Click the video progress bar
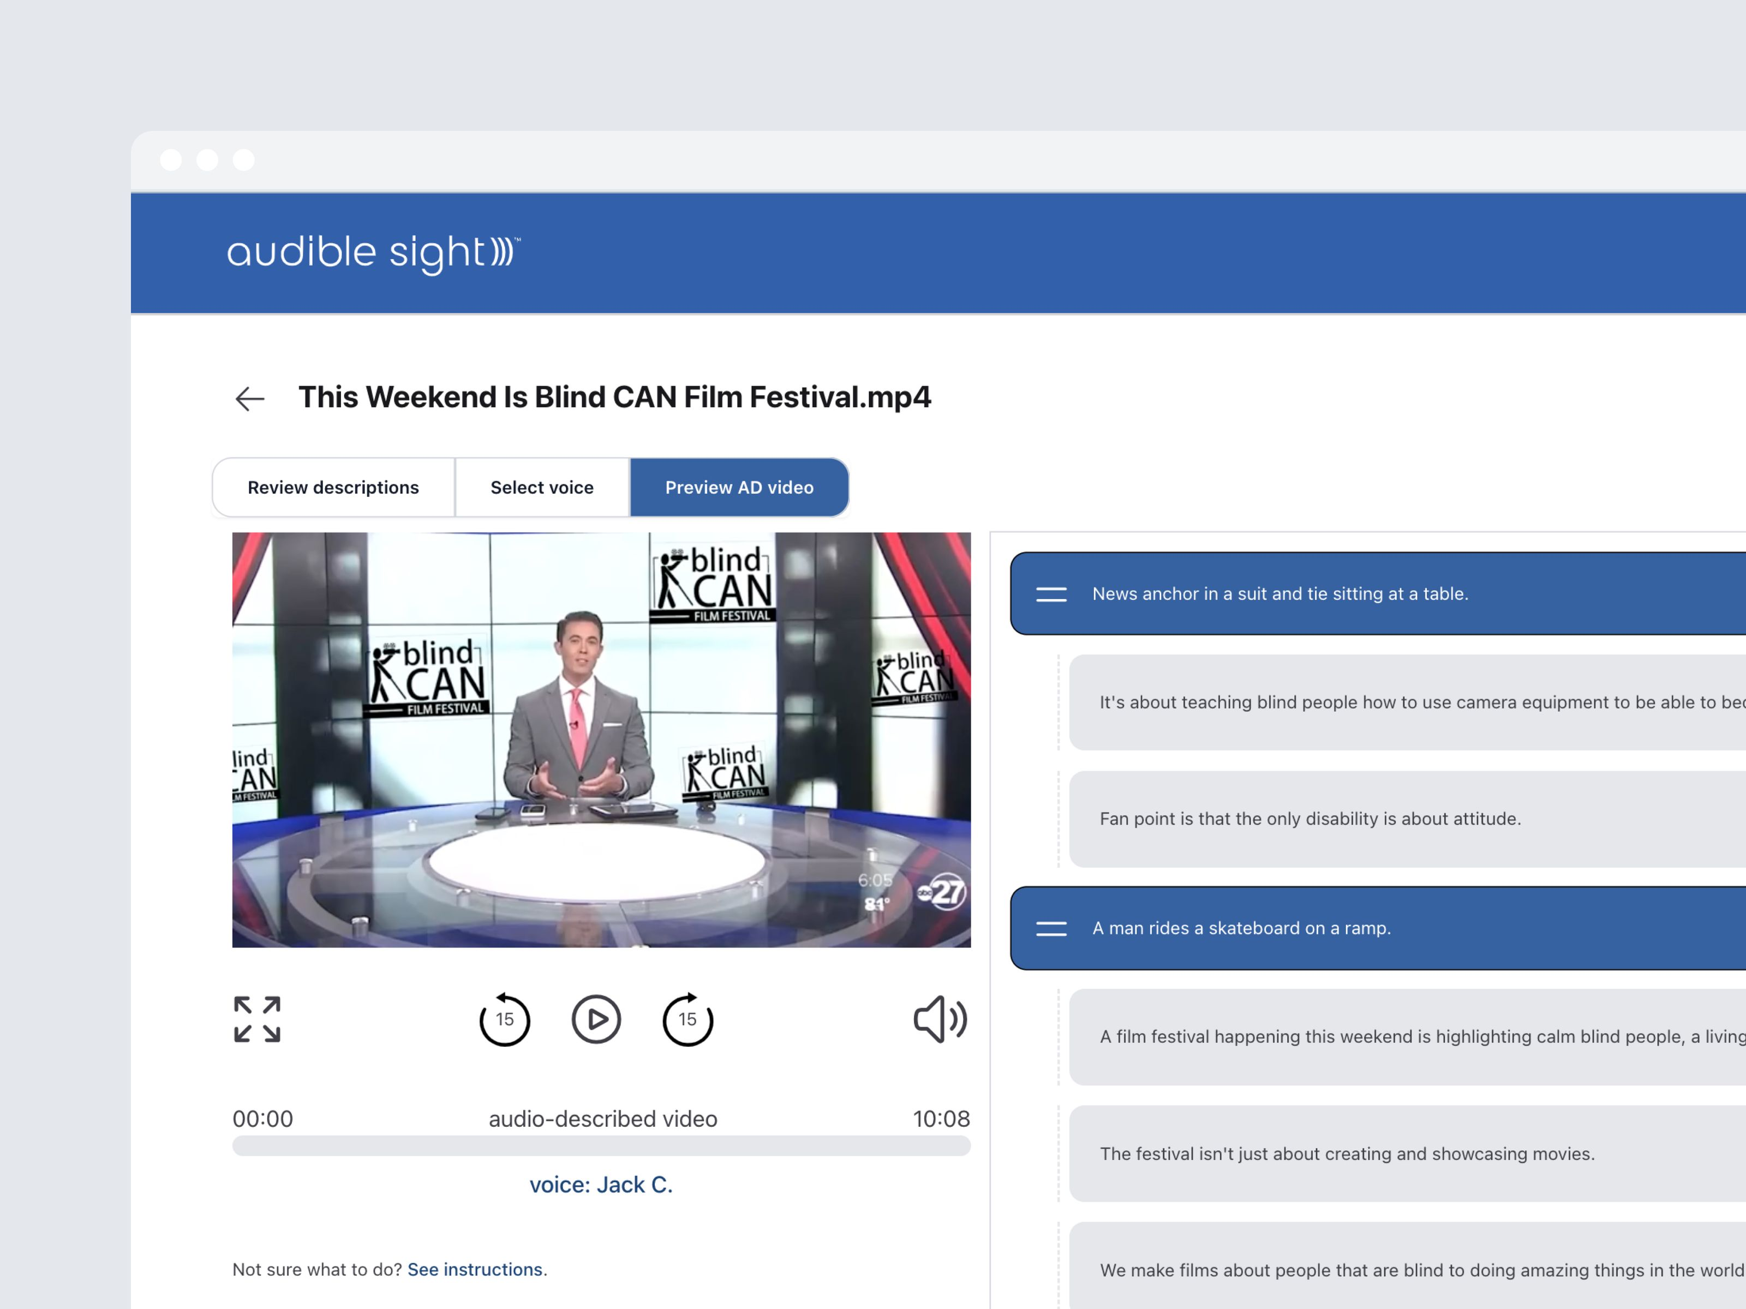 click(601, 1146)
